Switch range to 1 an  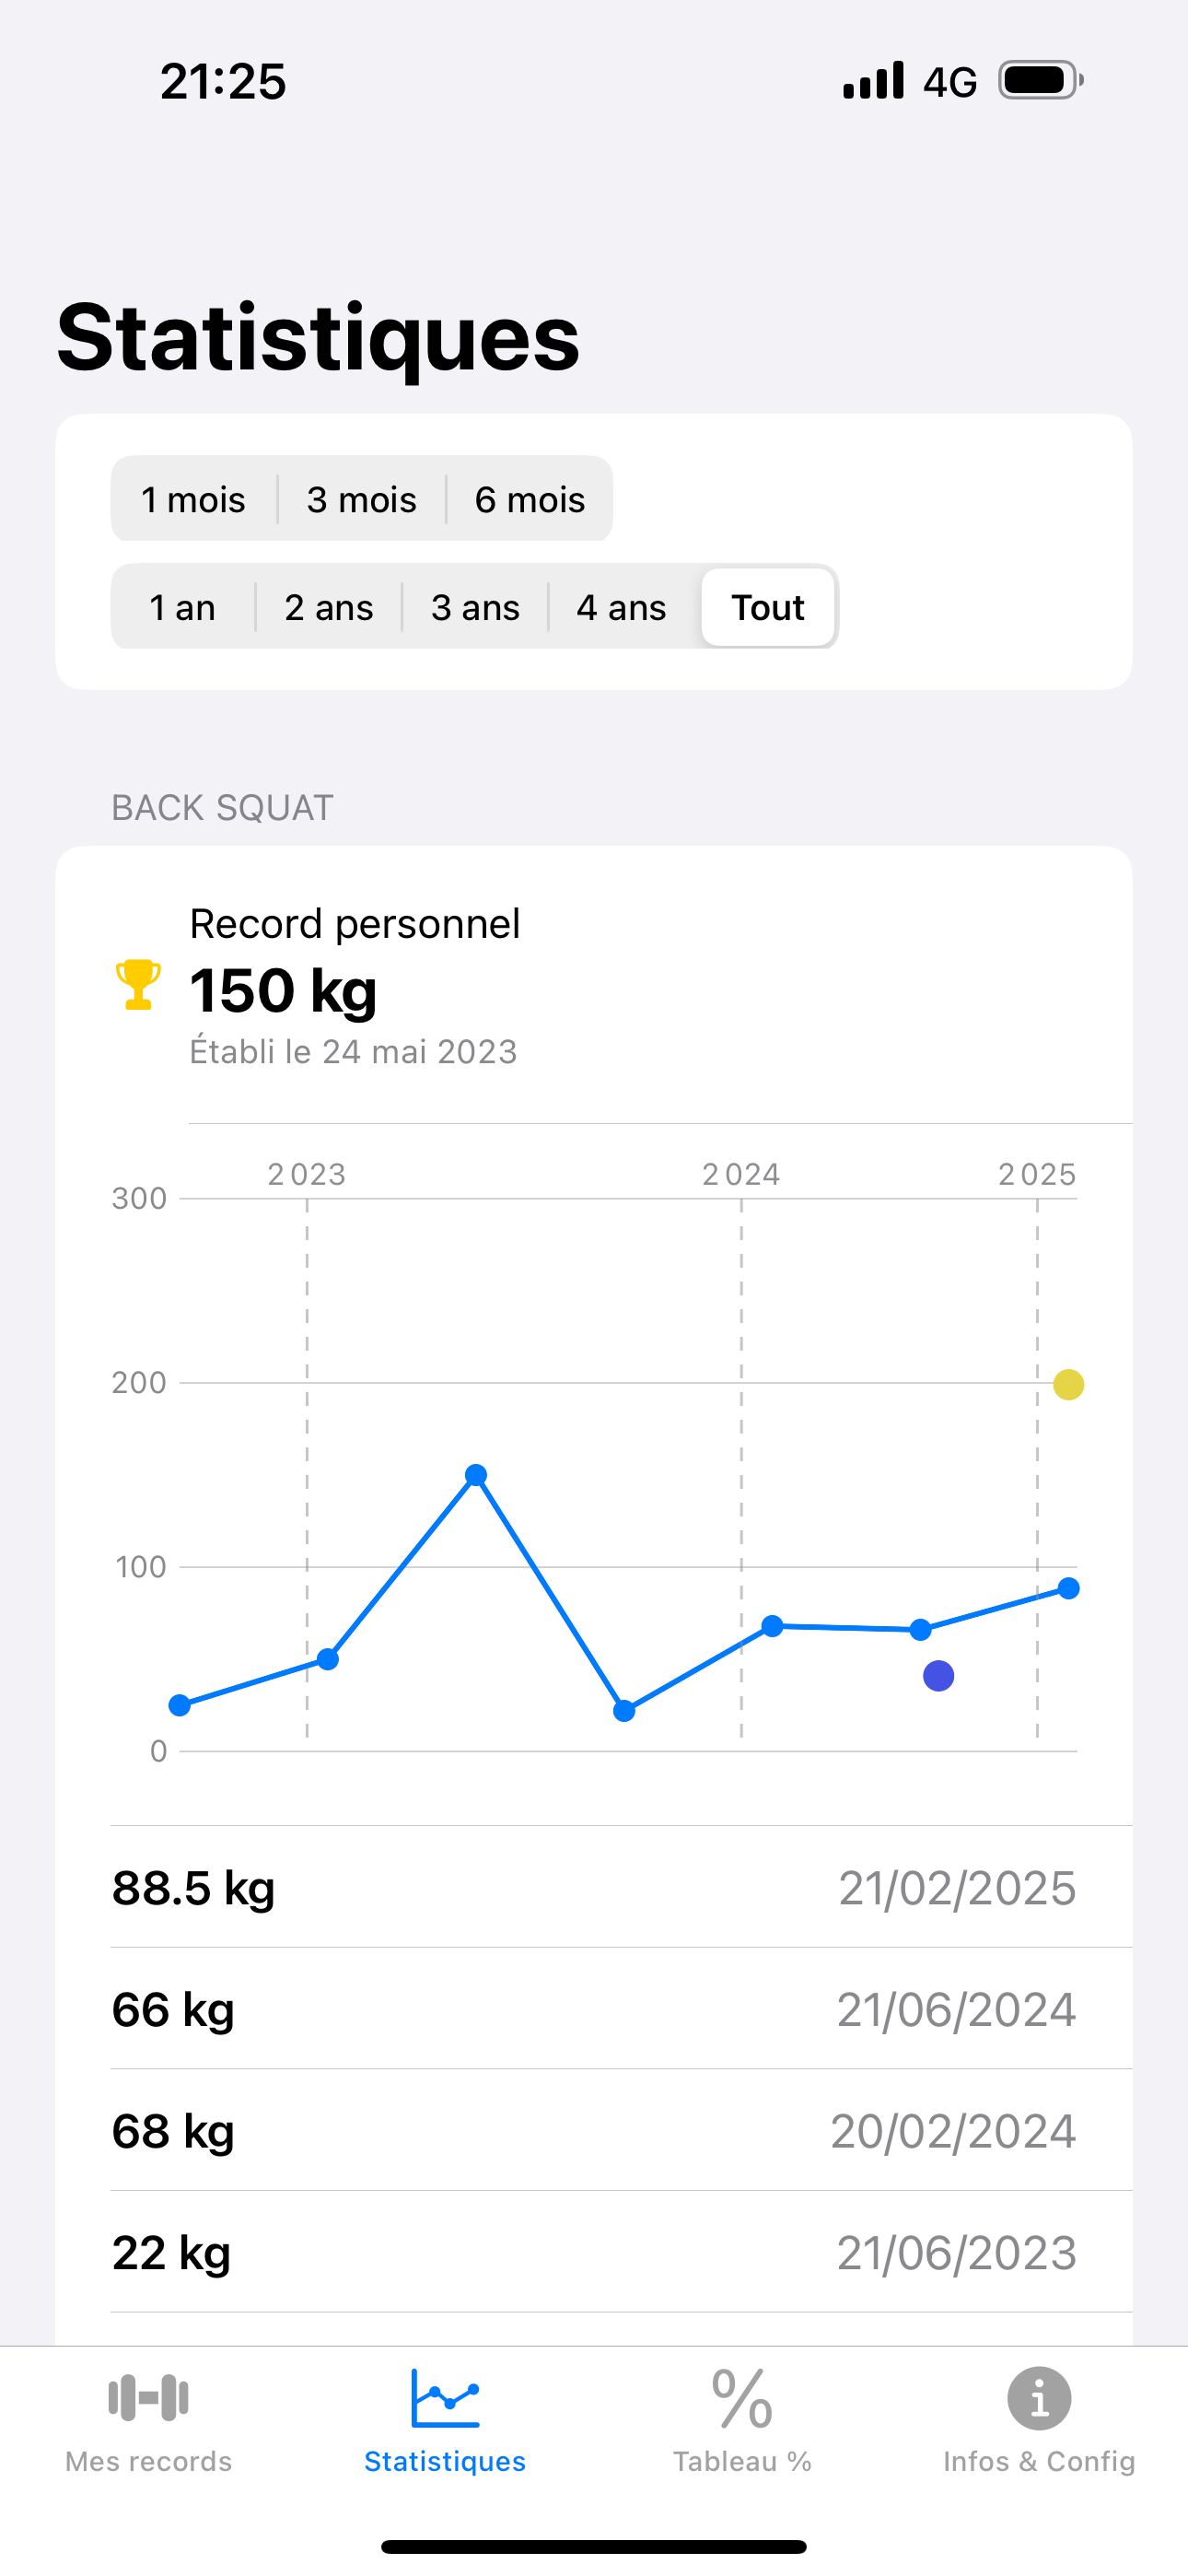click(x=182, y=607)
